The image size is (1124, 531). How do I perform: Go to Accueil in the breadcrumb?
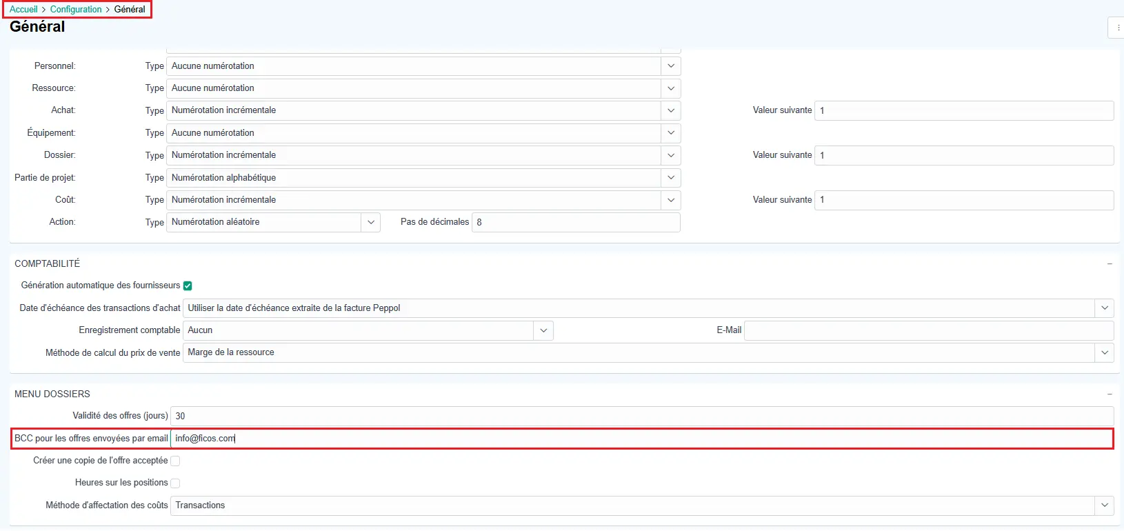coord(23,10)
